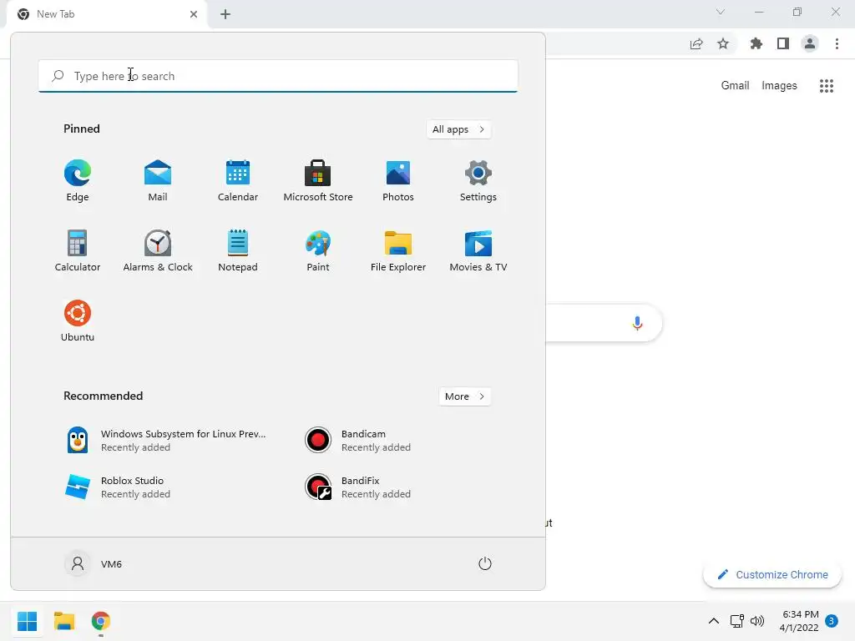Screen dimensions: 855x641
Task: Click Chrome icon on the taskbar
Action: [101, 621]
